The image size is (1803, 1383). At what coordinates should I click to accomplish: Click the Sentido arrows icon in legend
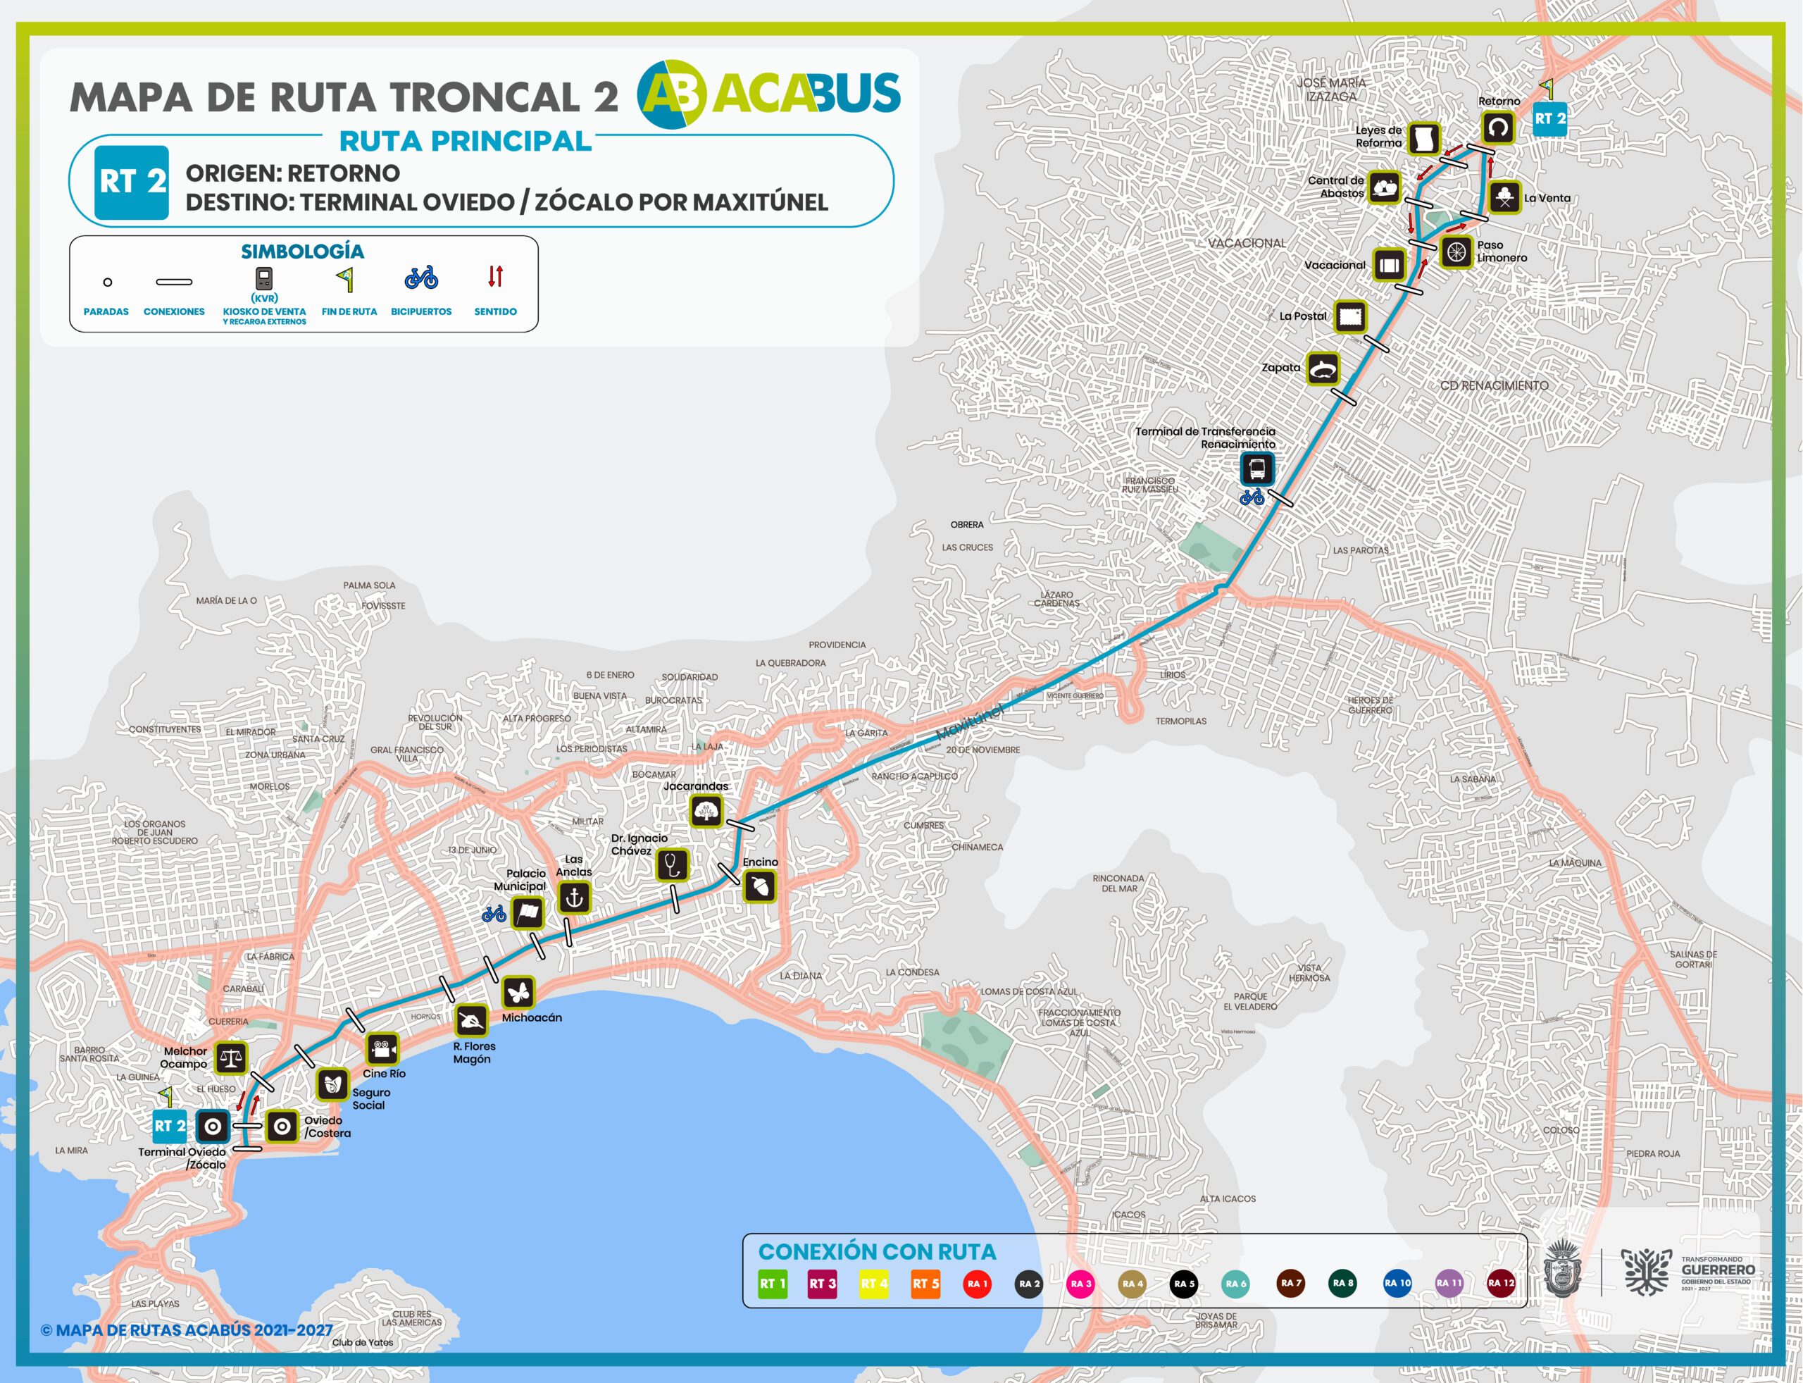click(x=495, y=277)
